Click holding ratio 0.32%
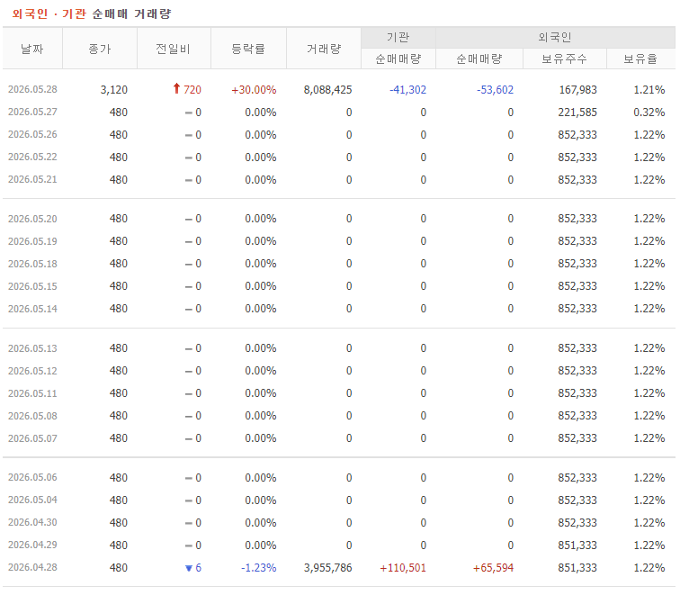The height and width of the screenshot is (595, 680). point(649,113)
